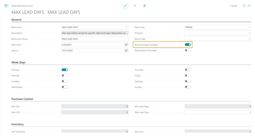Enable the Saturday toggle
255x136 pixels.
pyautogui.click(x=188, y=81)
